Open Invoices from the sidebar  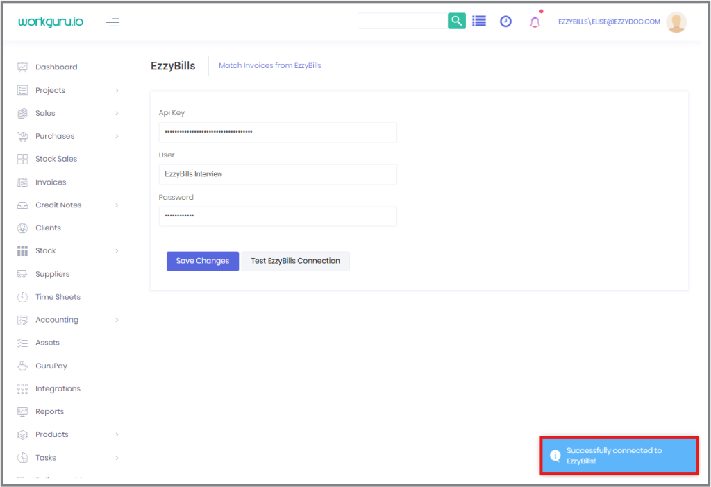pyautogui.click(x=51, y=182)
